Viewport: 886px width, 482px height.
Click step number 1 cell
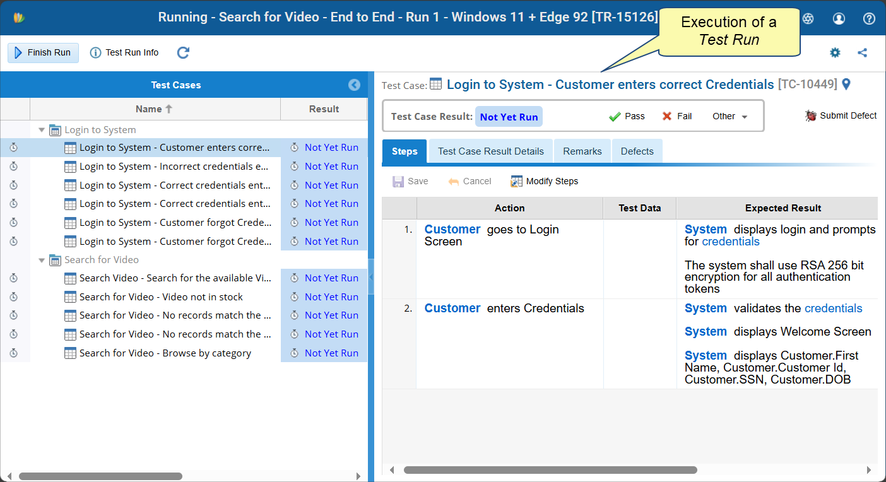tap(399, 259)
